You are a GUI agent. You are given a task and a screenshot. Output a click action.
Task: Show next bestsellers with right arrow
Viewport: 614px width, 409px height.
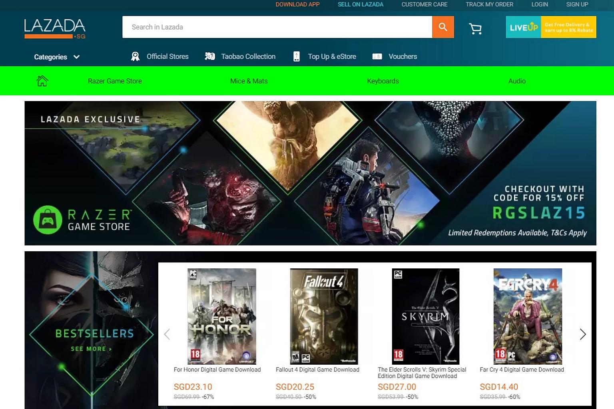[x=582, y=334]
